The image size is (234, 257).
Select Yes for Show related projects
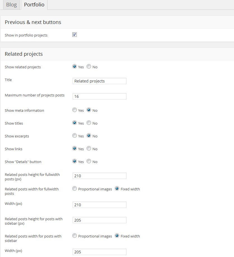point(75,67)
